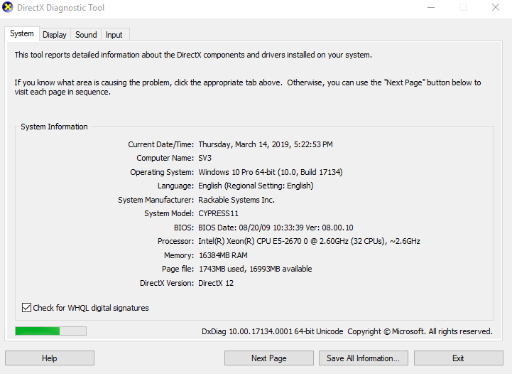Click the Intel Xeon processor value text

coord(309,241)
